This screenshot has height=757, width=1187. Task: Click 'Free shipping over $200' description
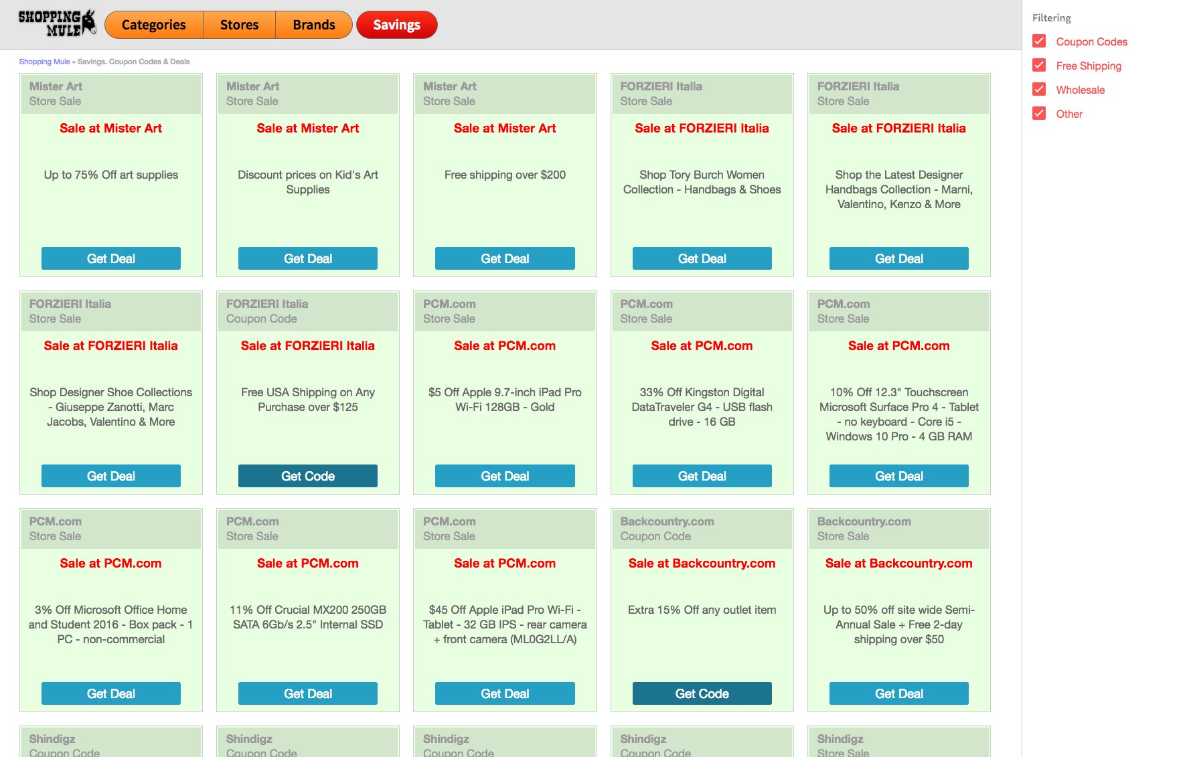click(505, 175)
